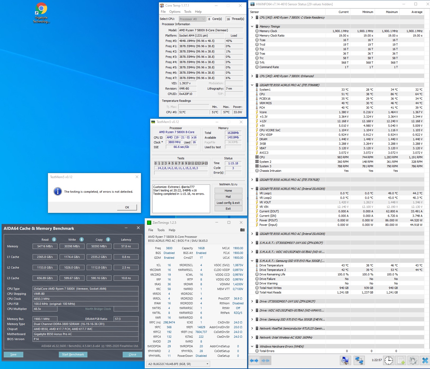The height and width of the screenshot is (369, 430).
Task: Open Core Temp Options menu
Action: click(175, 12)
